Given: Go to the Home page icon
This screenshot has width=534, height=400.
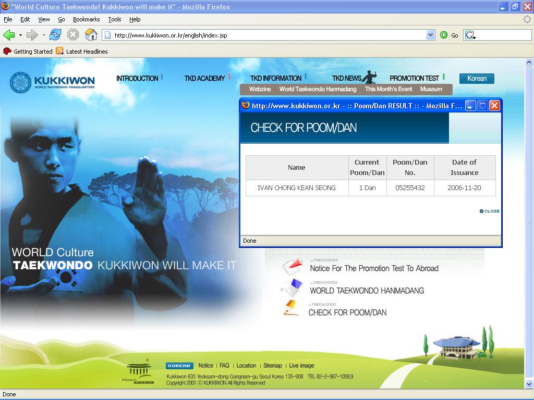Looking at the screenshot, I should click(x=91, y=34).
